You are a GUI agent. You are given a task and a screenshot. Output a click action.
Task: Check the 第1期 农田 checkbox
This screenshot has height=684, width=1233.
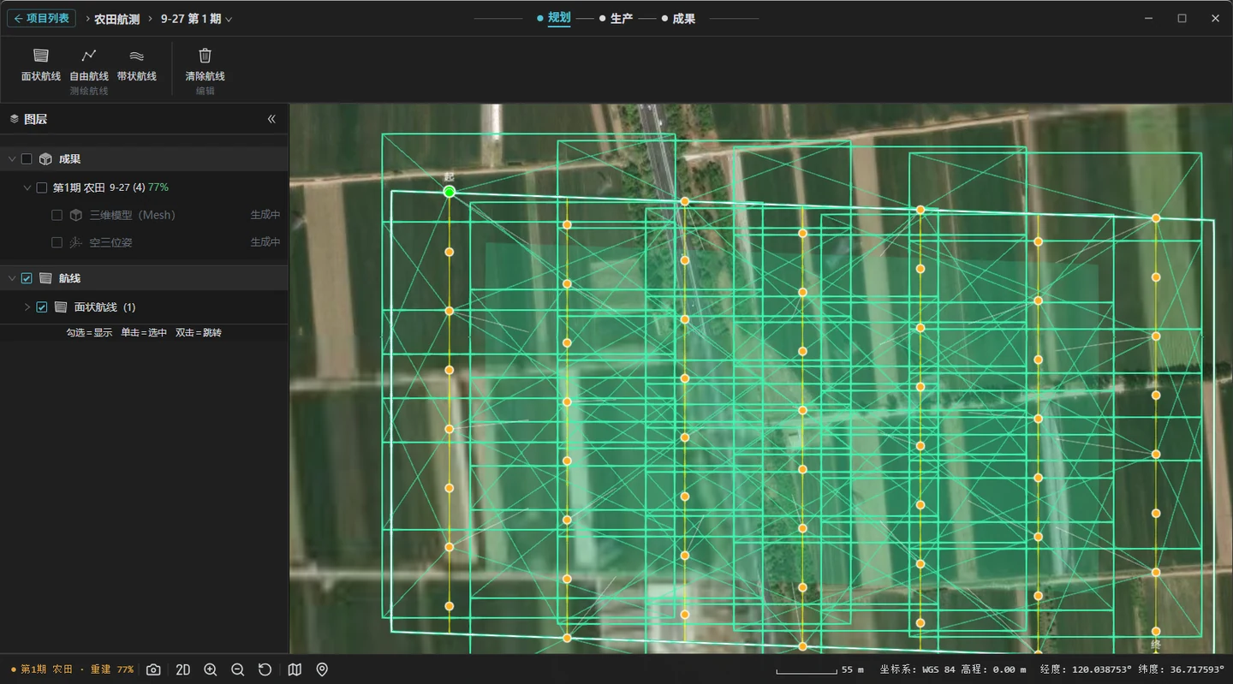coord(41,187)
